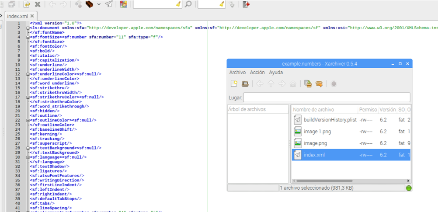Viewport: 438px width, 212px height.
Task: Click line number 20 in the margin
Action: point(17,111)
